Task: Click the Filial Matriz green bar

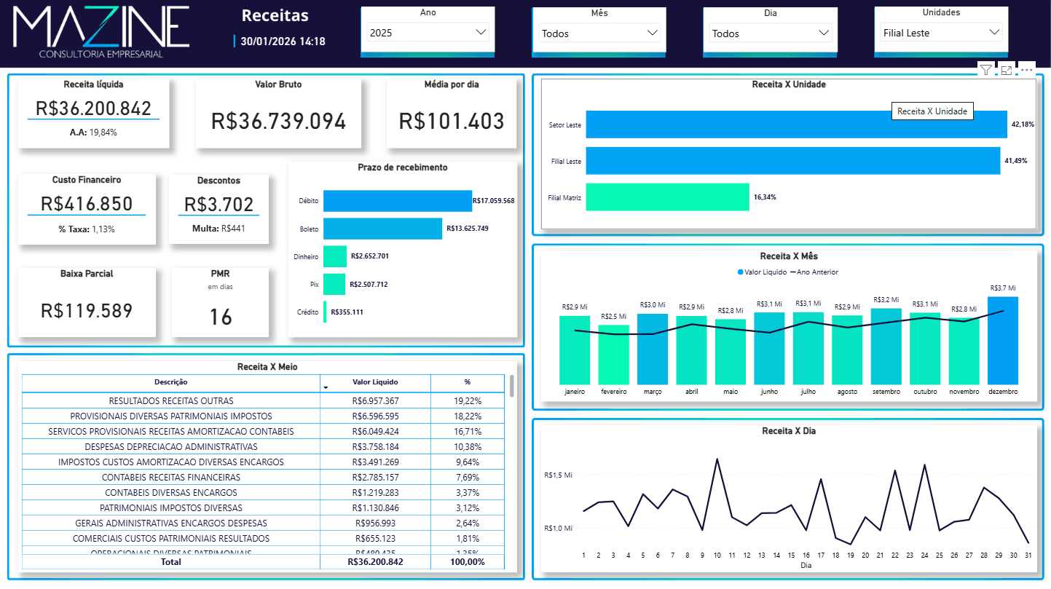Action: tap(667, 197)
